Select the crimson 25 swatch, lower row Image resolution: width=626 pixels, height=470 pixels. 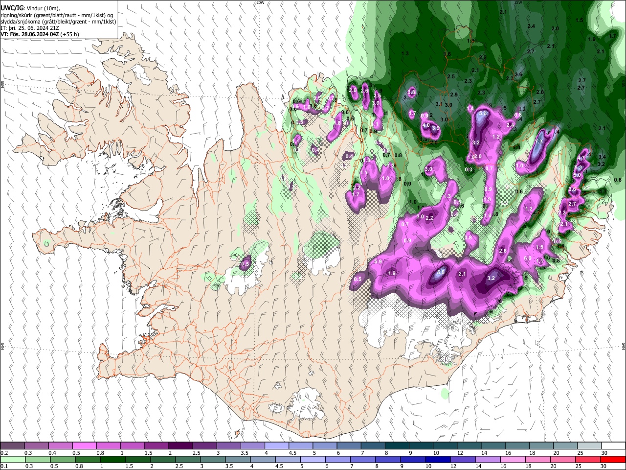588,460
